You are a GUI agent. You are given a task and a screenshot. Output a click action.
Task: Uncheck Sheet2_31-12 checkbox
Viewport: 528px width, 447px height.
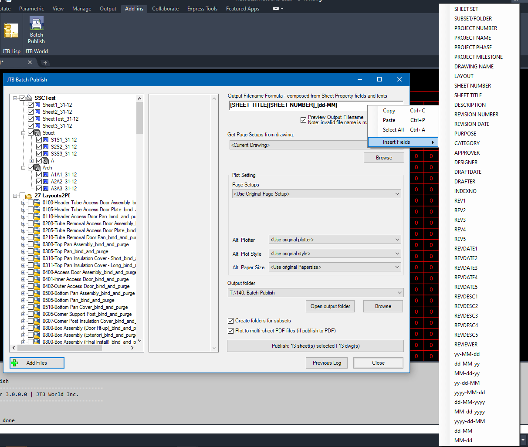[x=30, y=112]
